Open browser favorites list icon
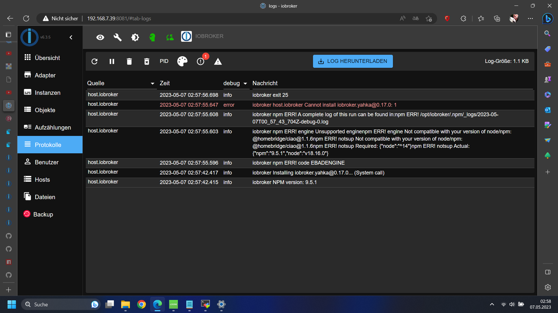This screenshot has width=558, height=313. (481, 19)
